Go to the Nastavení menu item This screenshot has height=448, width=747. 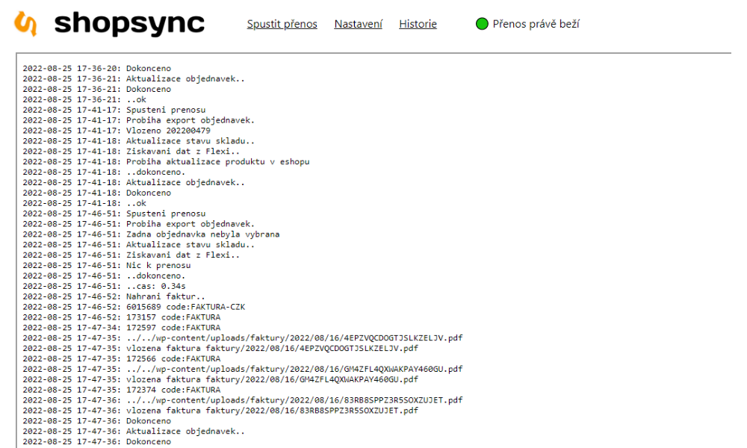tap(358, 24)
